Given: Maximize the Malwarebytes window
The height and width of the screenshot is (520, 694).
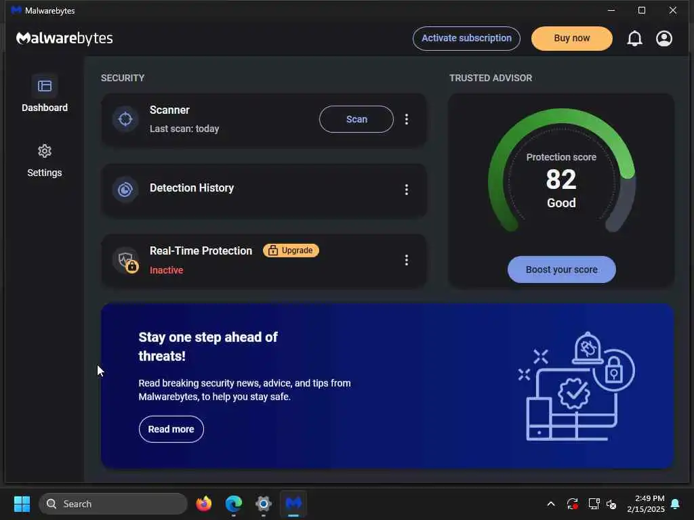Looking at the screenshot, I should click(x=642, y=10).
